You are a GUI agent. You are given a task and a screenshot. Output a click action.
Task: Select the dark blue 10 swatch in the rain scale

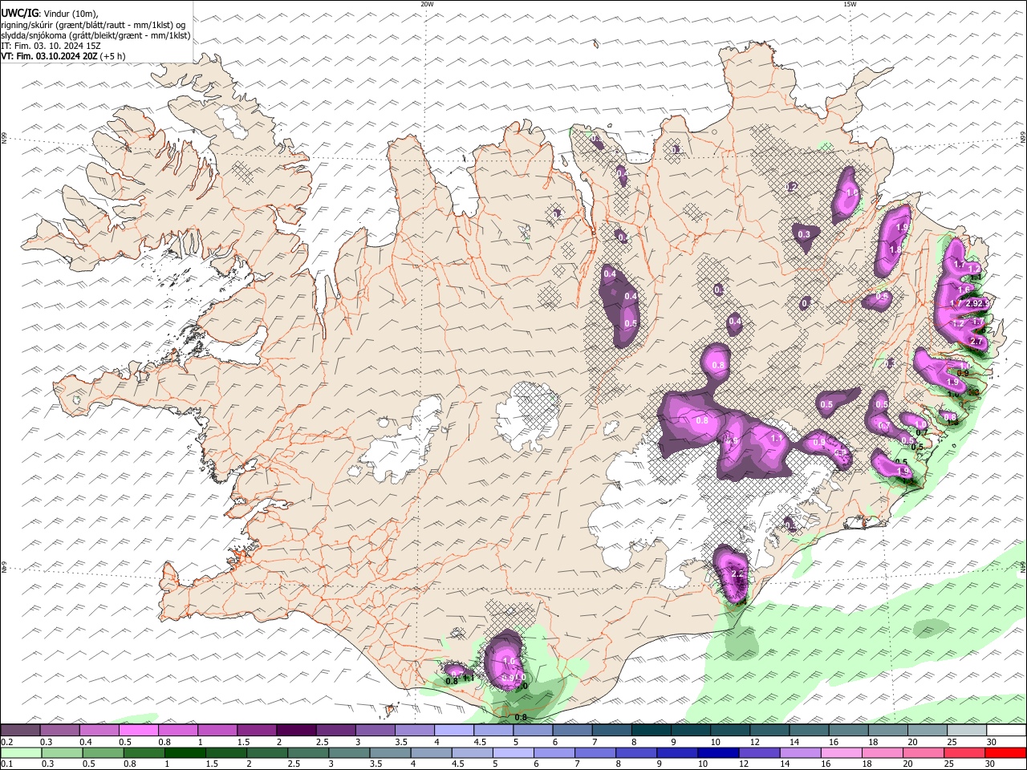pos(718,752)
